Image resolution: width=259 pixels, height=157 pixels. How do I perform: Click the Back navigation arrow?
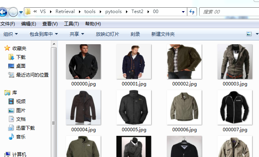(3, 12)
